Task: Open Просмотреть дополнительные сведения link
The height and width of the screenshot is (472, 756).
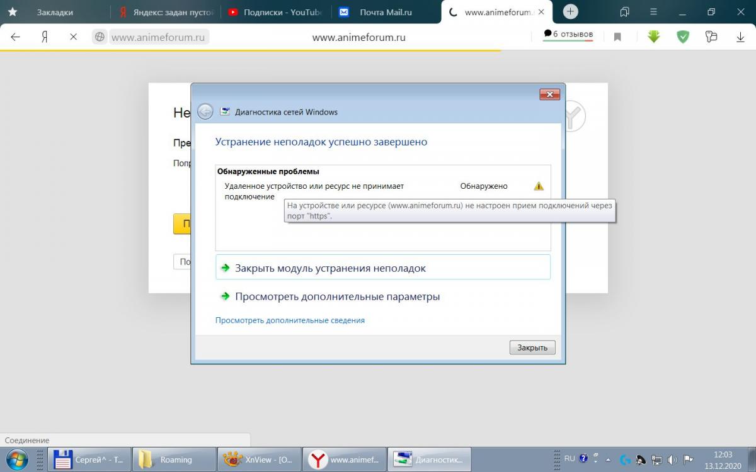Action: pyautogui.click(x=290, y=320)
